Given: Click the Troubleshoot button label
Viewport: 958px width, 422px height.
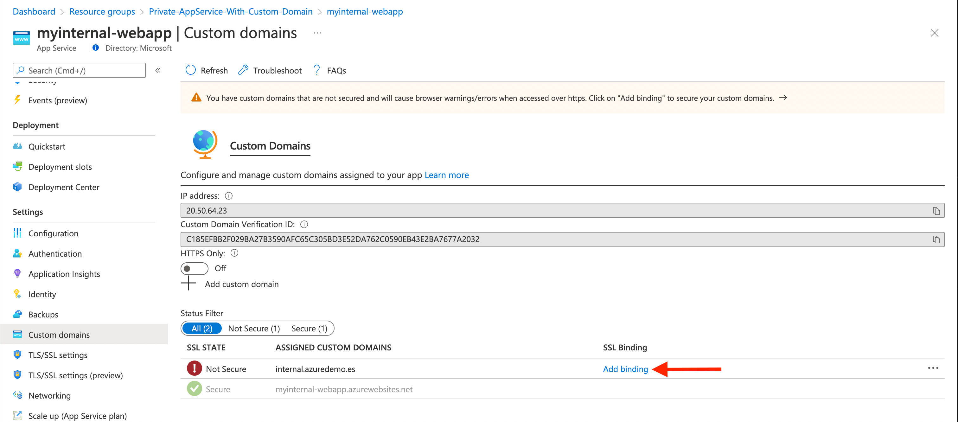Looking at the screenshot, I should 277,70.
